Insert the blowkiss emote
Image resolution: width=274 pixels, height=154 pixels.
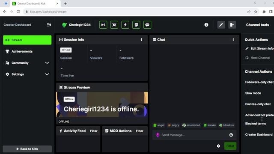click(226, 125)
